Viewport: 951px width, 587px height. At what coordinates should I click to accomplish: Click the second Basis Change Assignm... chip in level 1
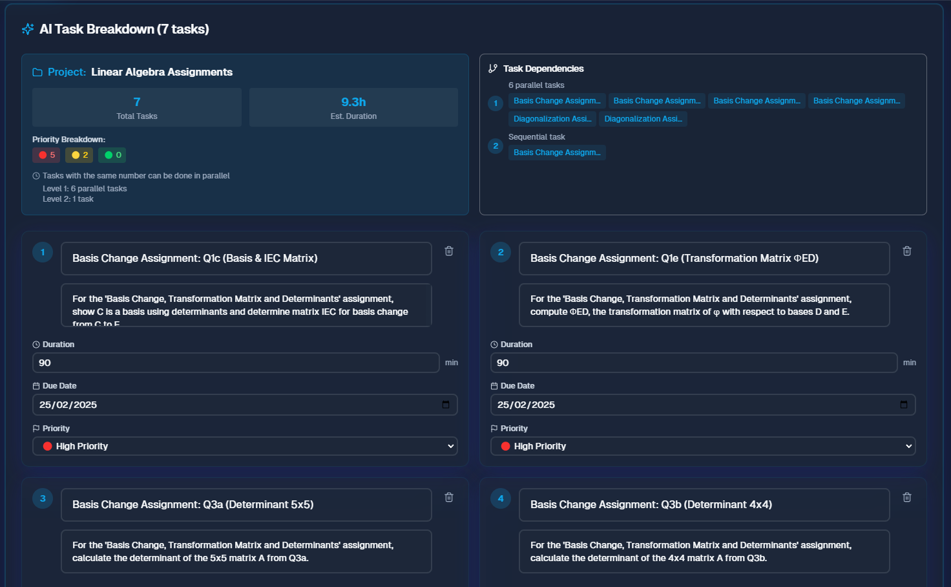(x=657, y=101)
